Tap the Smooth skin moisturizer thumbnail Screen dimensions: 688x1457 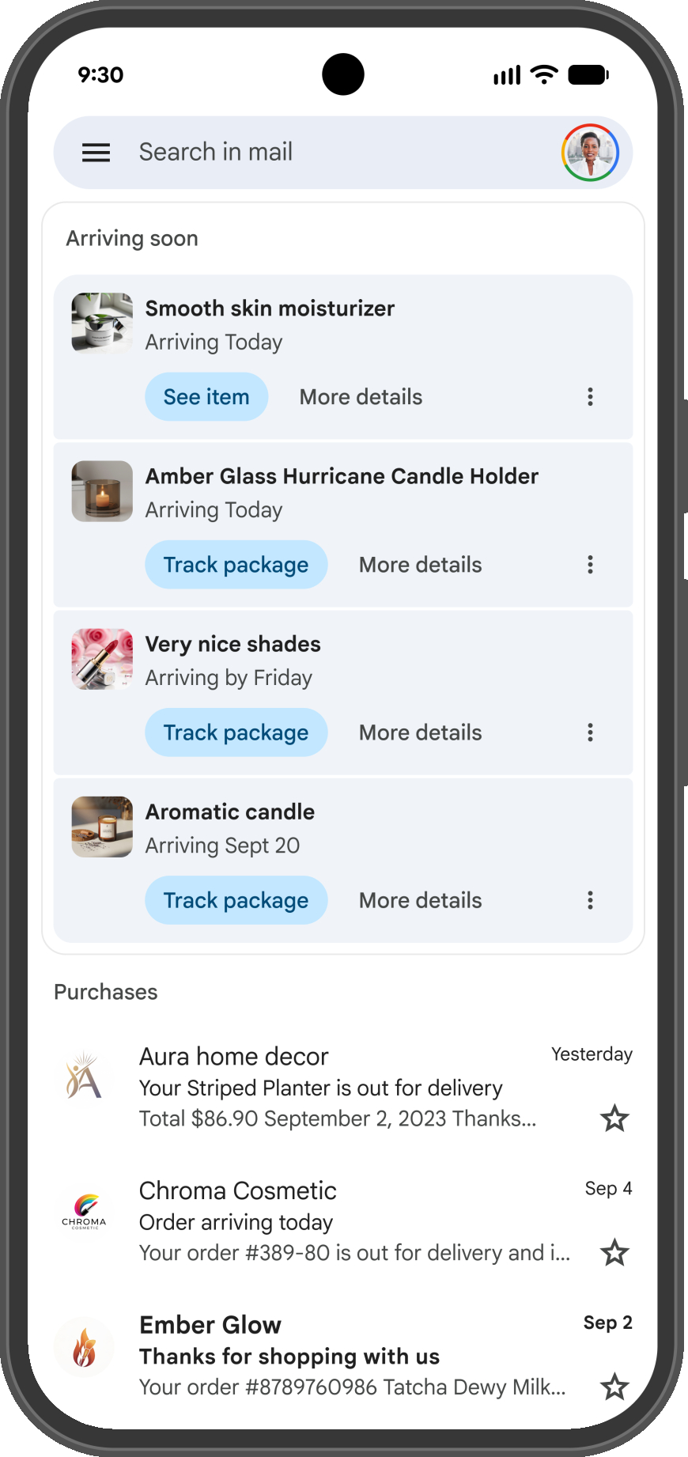pyautogui.click(x=102, y=323)
